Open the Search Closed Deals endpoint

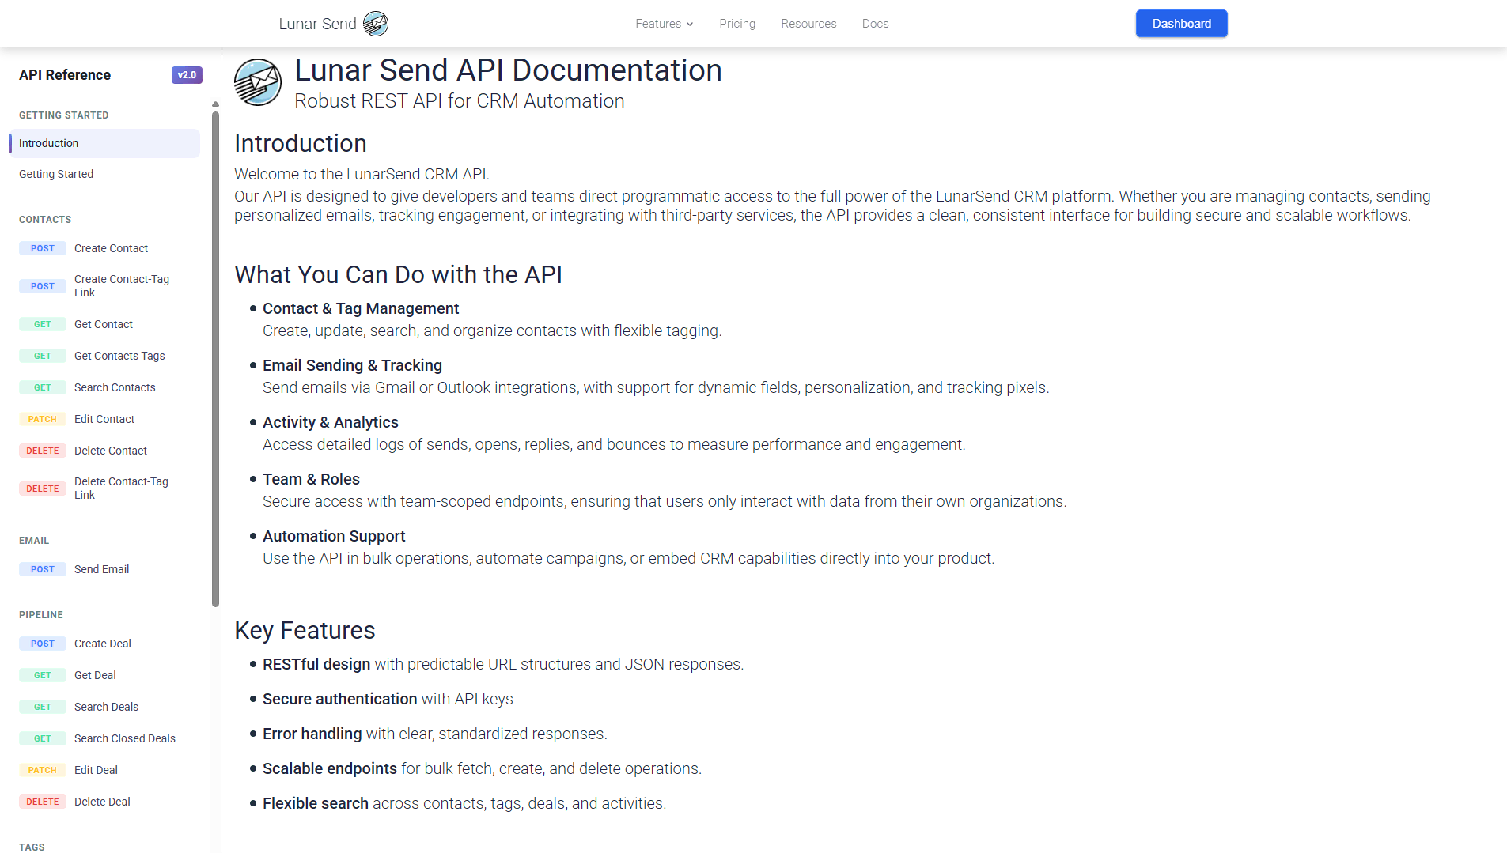click(x=125, y=738)
